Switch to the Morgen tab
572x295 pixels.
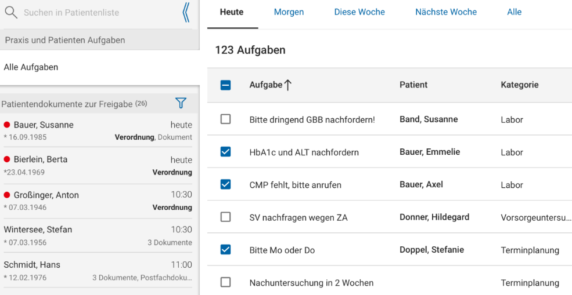pos(289,12)
